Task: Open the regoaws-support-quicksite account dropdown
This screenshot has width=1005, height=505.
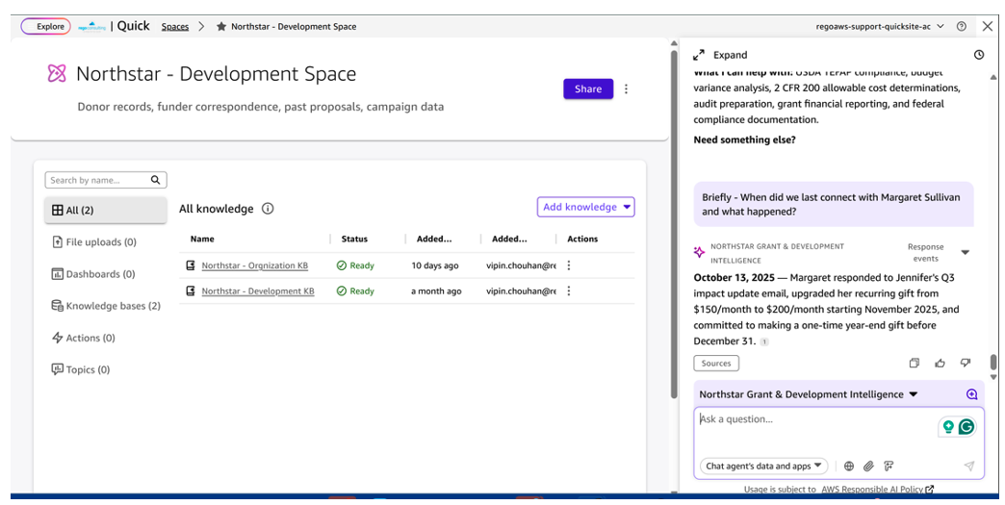Action: [x=880, y=27]
